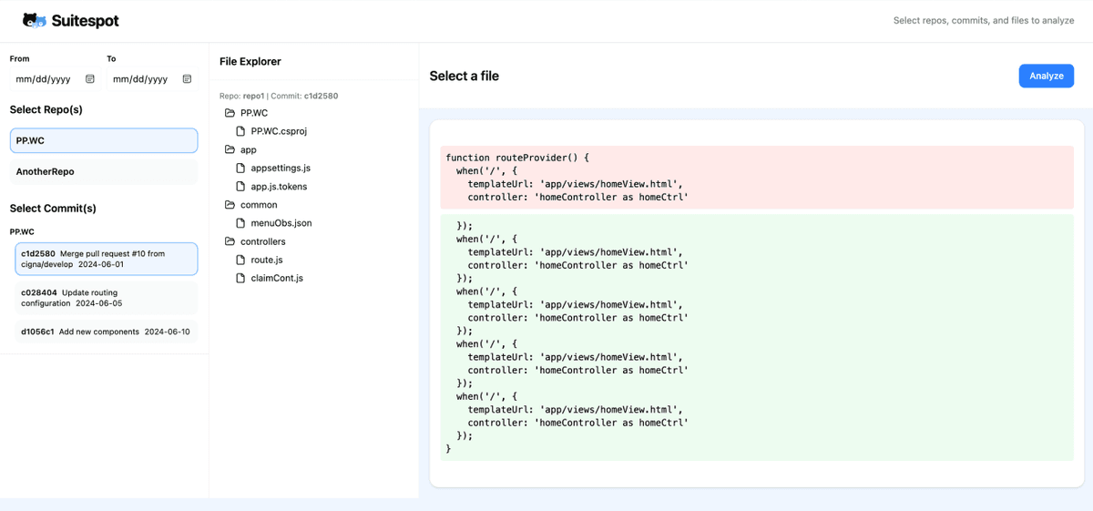Click the file icon beside route.js
The height and width of the screenshot is (511, 1093).
240,260
